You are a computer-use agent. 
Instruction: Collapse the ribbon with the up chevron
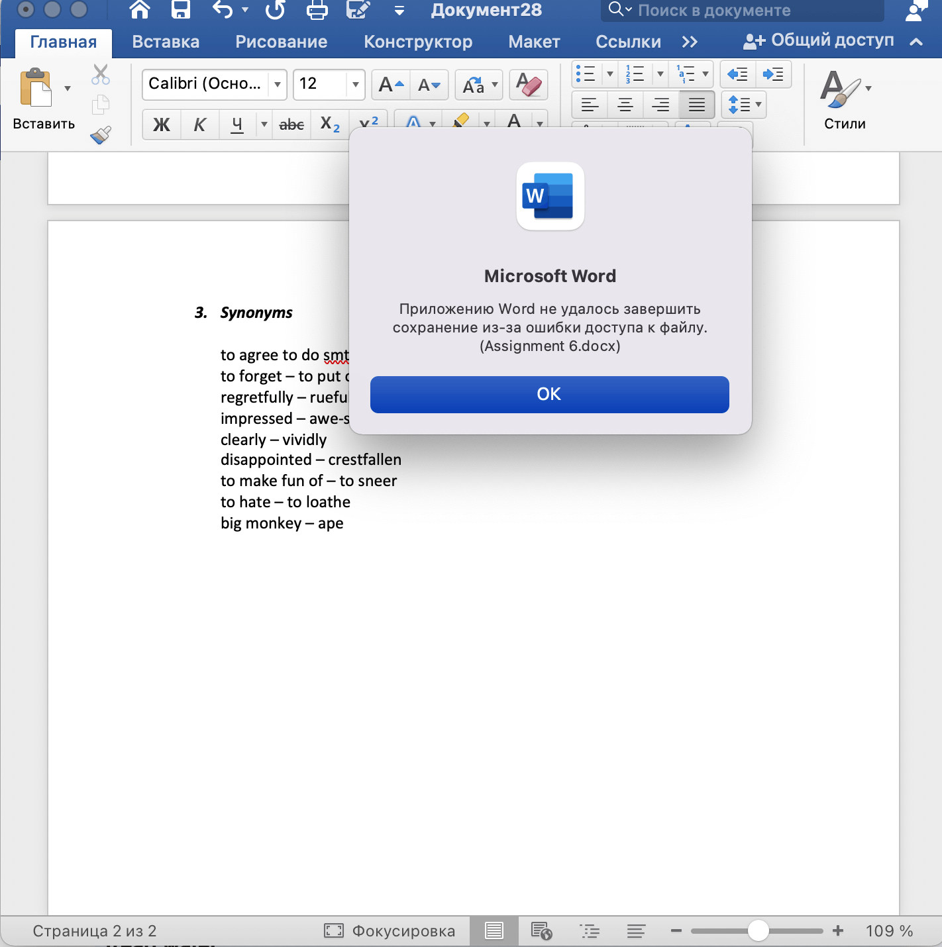(916, 42)
